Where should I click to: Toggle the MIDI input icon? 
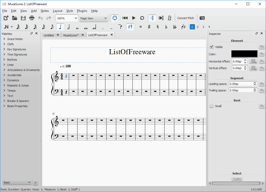(115, 18)
